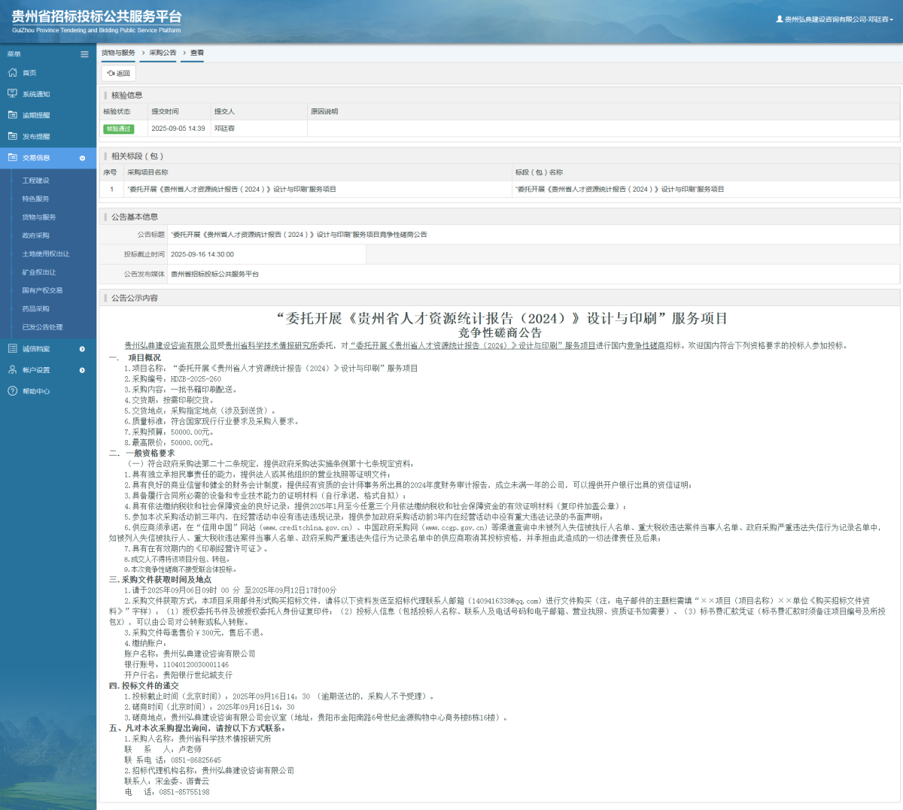This screenshot has height=810, width=903.
Task: Open 系统通知 via its monitor icon
Action: pos(12,93)
